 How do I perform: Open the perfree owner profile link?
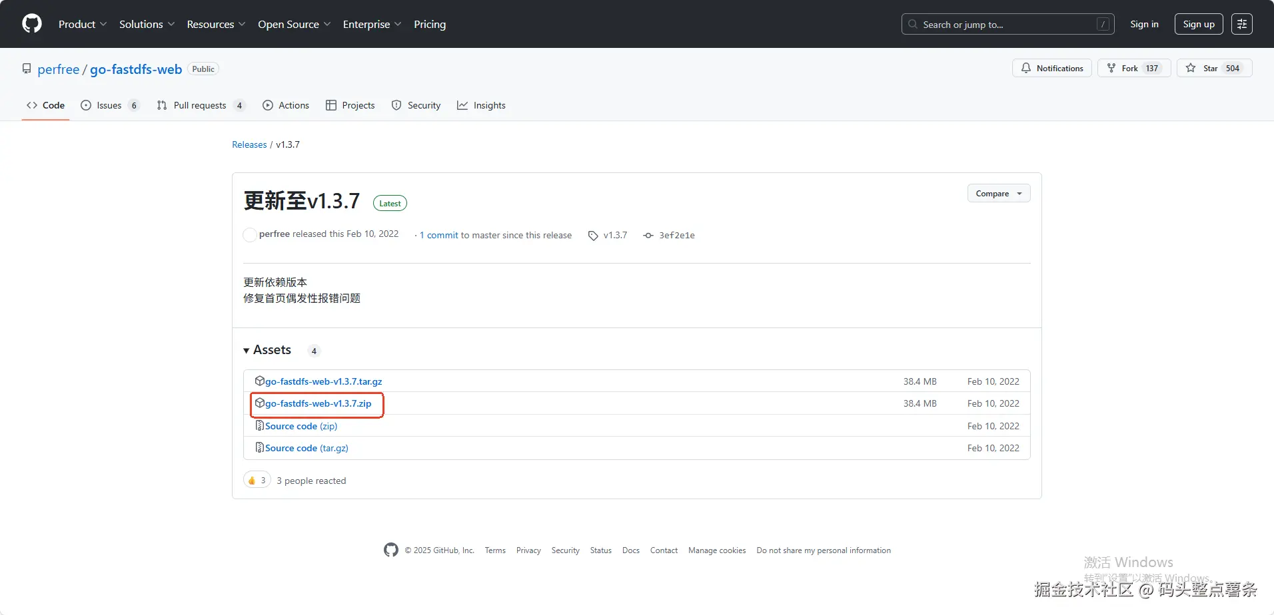(59, 69)
